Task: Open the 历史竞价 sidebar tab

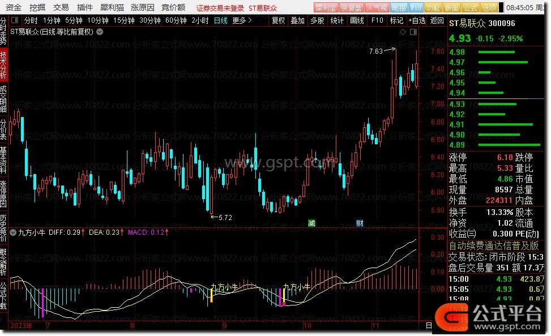Action: click(x=3, y=227)
